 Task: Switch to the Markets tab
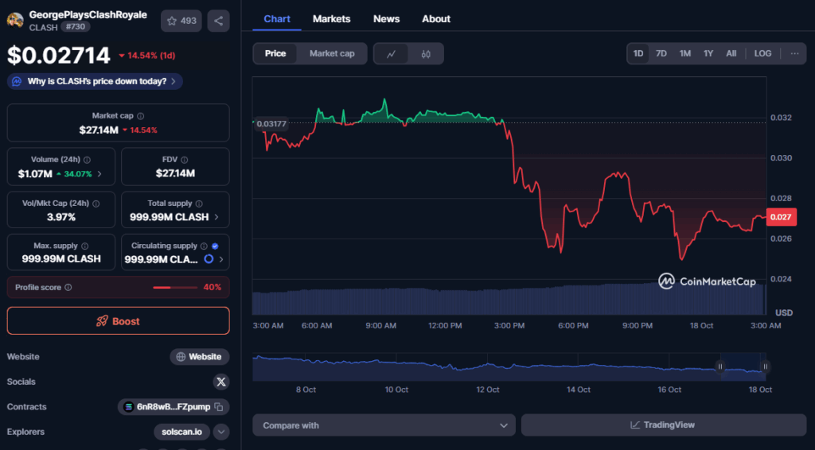tap(331, 18)
